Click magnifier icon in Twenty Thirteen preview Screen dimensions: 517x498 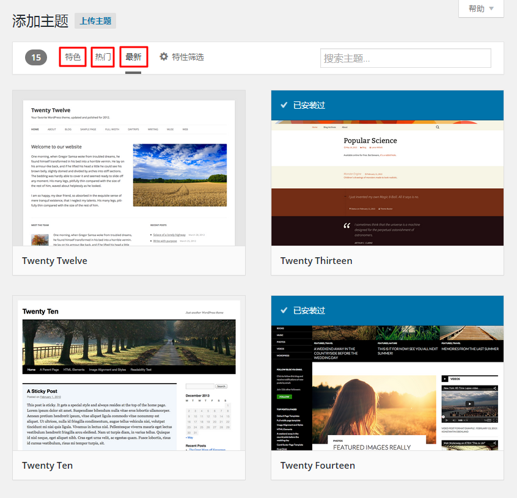point(438,127)
